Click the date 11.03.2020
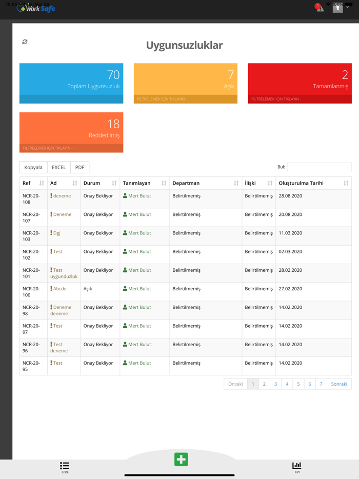This screenshot has width=359, height=479. 290,233
